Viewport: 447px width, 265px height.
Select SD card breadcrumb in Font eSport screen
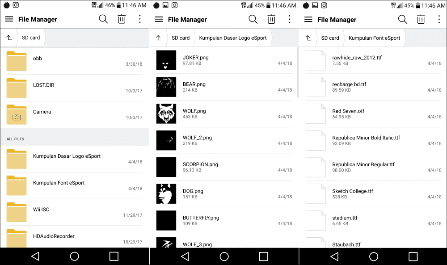[x=330, y=38]
